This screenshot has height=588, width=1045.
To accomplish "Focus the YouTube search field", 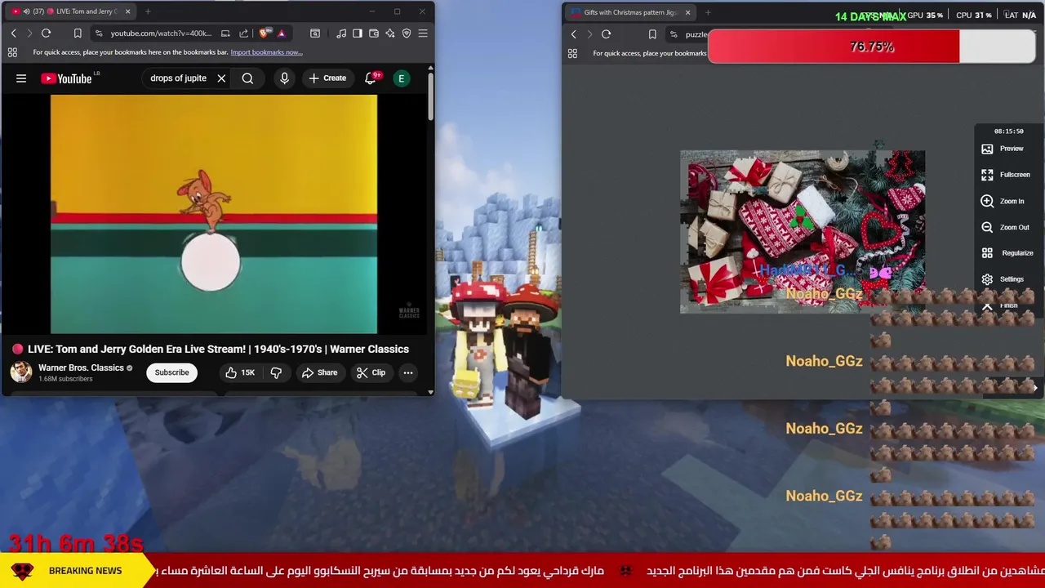I will (178, 78).
